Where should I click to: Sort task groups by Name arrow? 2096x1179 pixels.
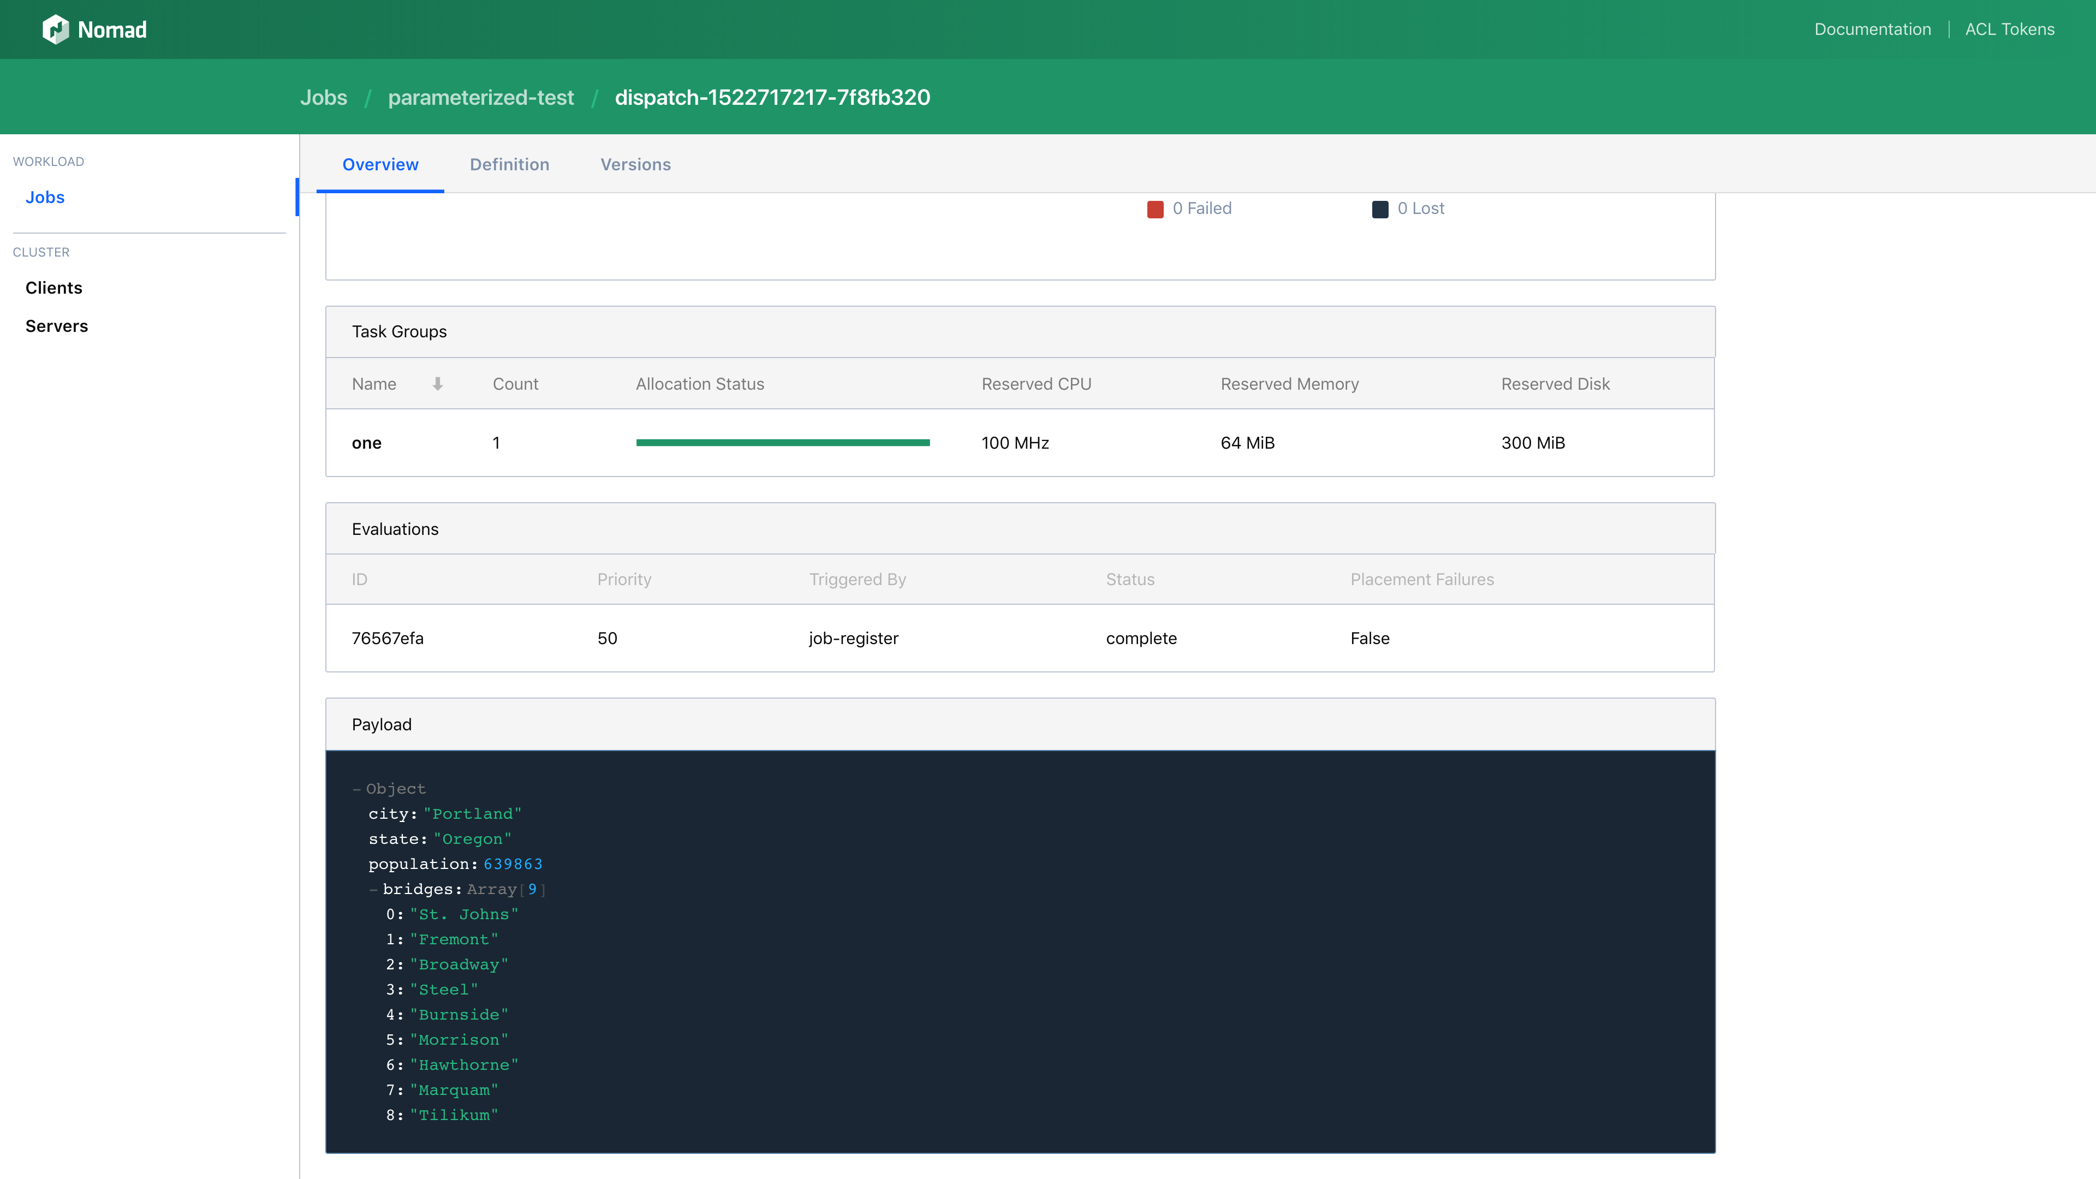point(438,384)
